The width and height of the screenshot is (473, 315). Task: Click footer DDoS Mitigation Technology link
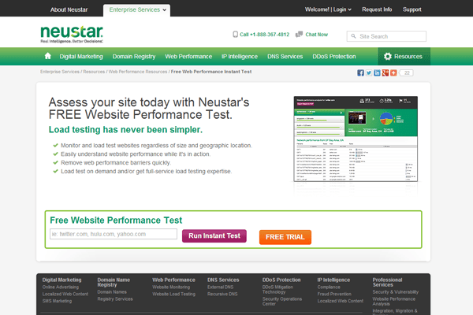click(277, 289)
